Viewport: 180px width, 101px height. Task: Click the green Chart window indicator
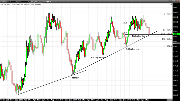(1, 1)
